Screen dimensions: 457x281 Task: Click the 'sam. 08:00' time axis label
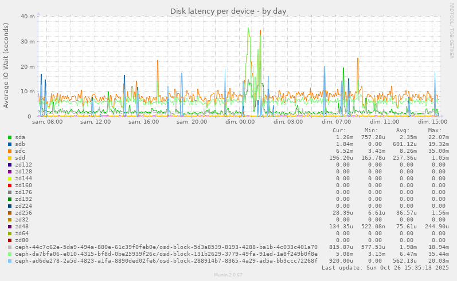tap(48, 122)
